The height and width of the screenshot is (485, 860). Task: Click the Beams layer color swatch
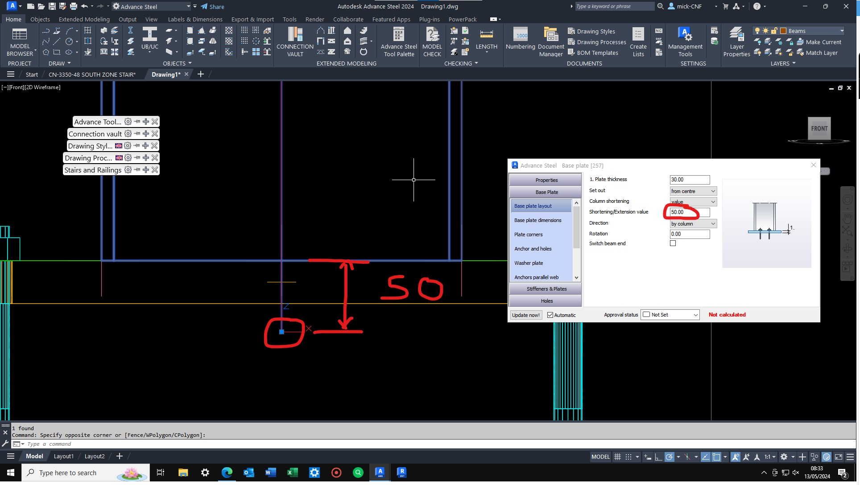point(783,30)
